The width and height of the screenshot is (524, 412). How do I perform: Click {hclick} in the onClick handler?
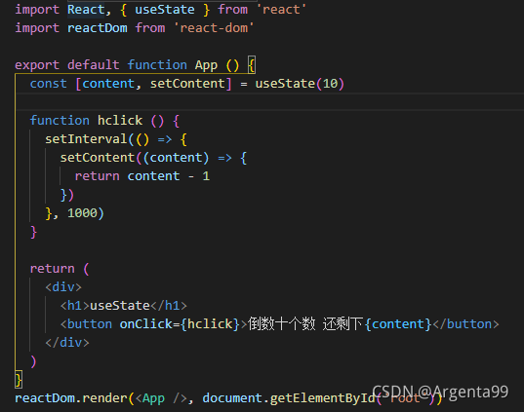pos(210,324)
